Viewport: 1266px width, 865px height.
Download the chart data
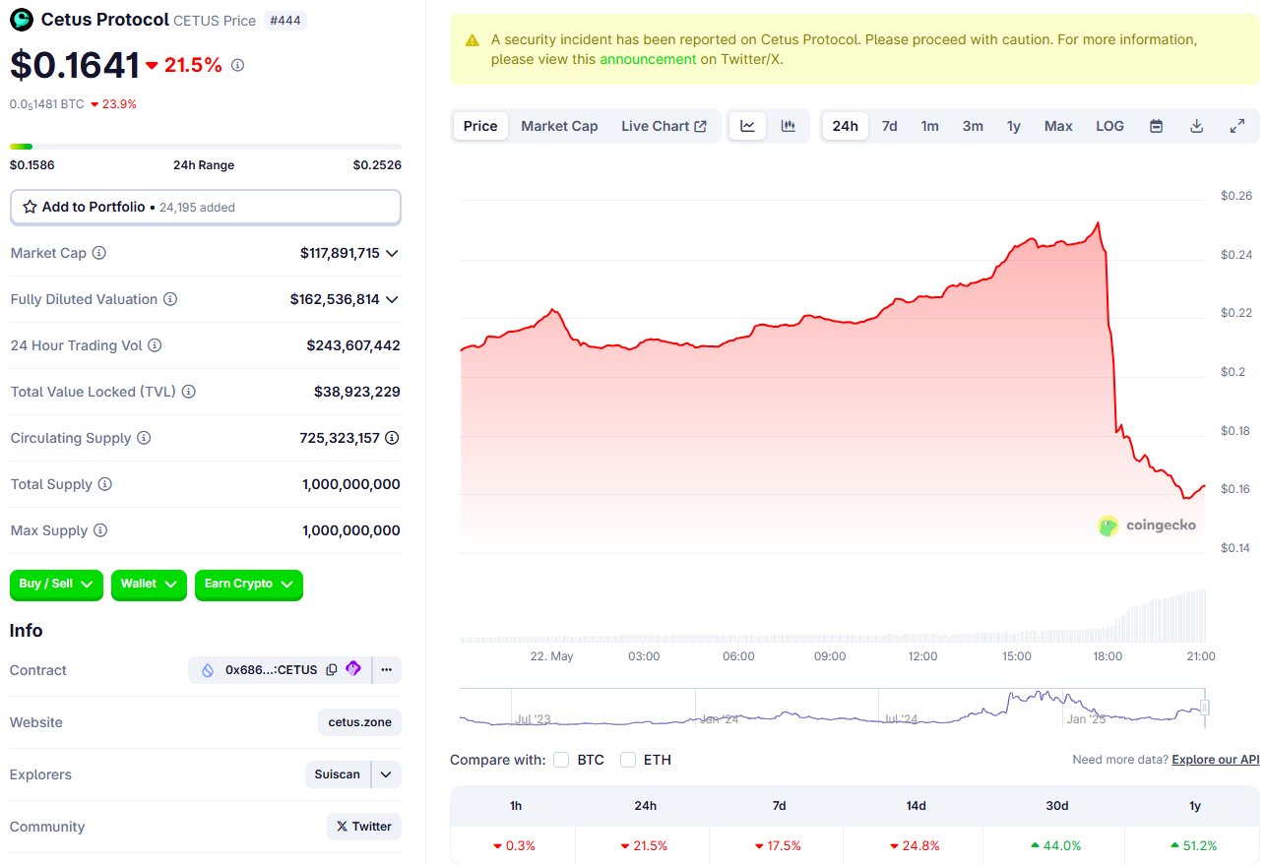[x=1197, y=126]
